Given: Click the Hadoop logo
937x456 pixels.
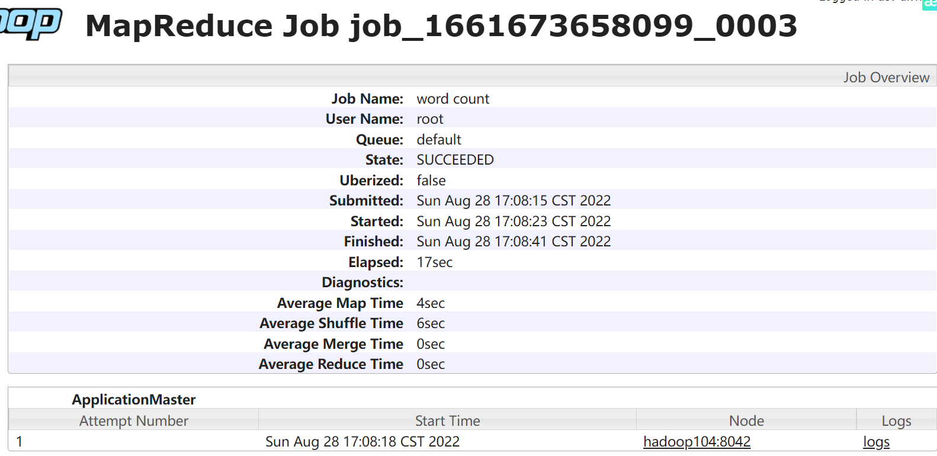Looking at the screenshot, I should (30, 23).
